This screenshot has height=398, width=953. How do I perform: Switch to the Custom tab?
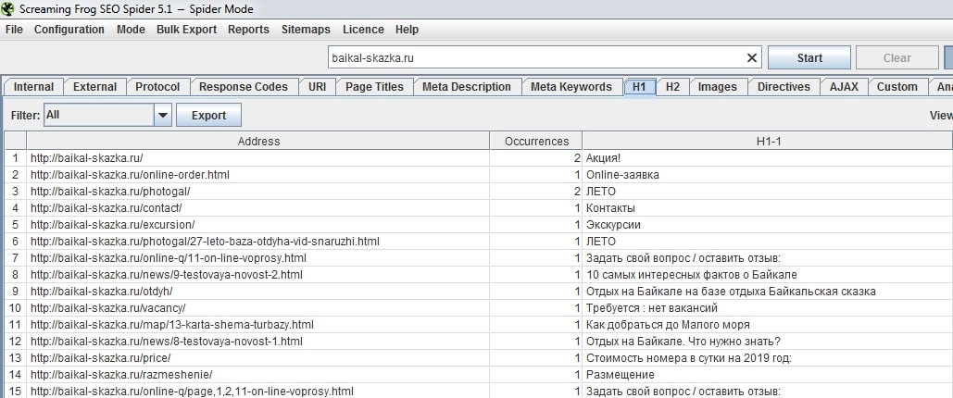897,87
